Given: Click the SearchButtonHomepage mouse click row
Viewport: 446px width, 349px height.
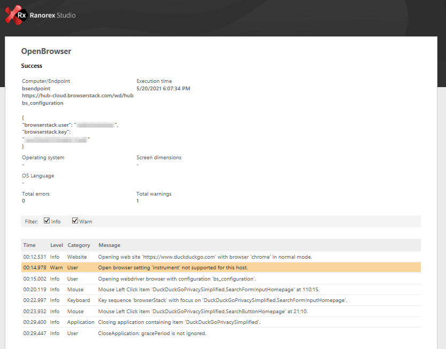Looking at the screenshot, I should click(x=203, y=312).
